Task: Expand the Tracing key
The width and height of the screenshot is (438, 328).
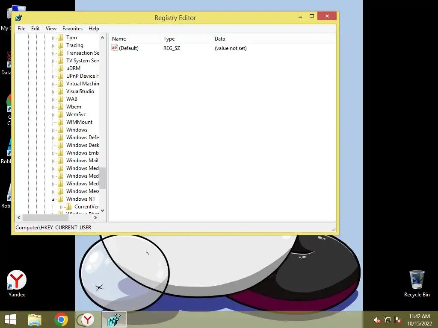Action: (53, 46)
